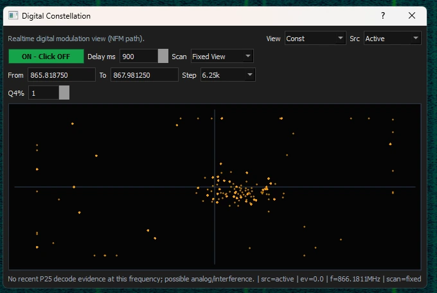Image resolution: width=437 pixels, height=293 pixels.
Task: Click the scan=fixed status entry
Action: click(x=404, y=279)
